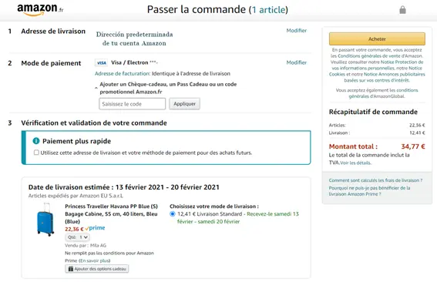Image resolution: width=437 pixels, height=282 pixels.
Task: Click the yellow Acheter button
Action: coord(377,39)
